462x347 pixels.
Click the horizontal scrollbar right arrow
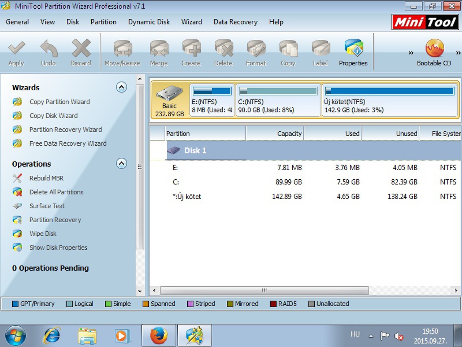(x=456, y=290)
